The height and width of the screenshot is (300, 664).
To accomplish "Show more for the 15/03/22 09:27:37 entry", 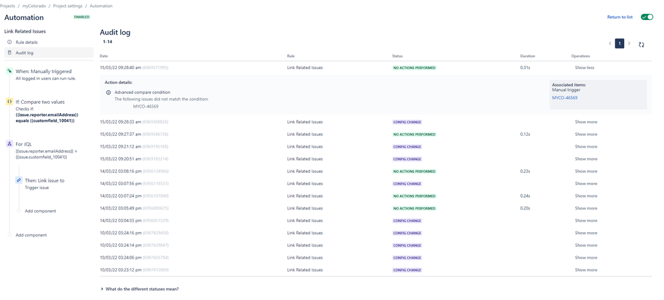I will (x=586, y=134).
